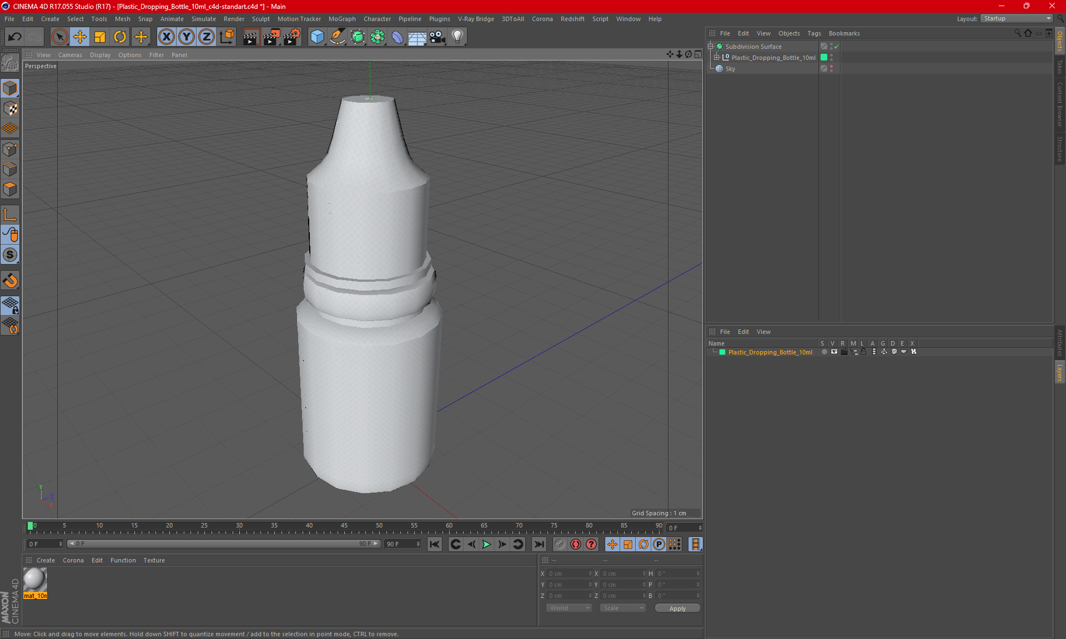Click the X position input field
The height and width of the screenshot is (639, 1066).
pos(569,574)
